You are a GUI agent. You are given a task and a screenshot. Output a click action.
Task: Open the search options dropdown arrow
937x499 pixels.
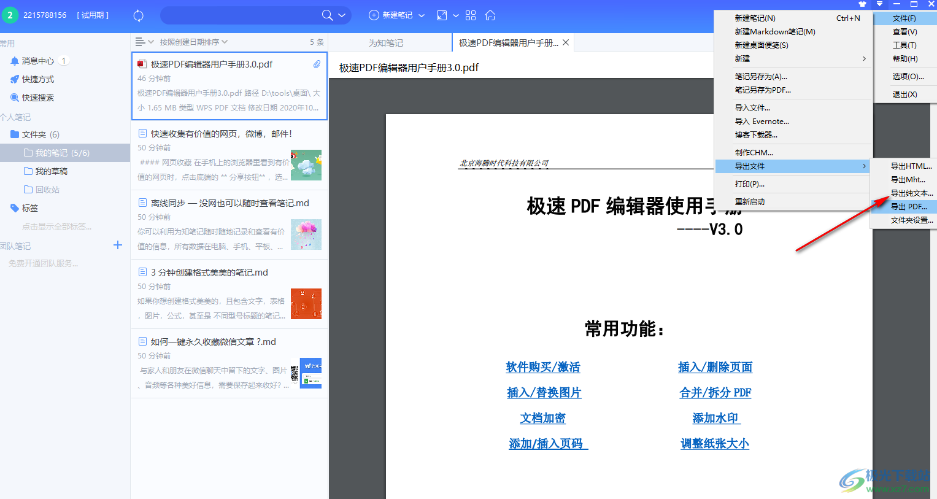(342, 15)
